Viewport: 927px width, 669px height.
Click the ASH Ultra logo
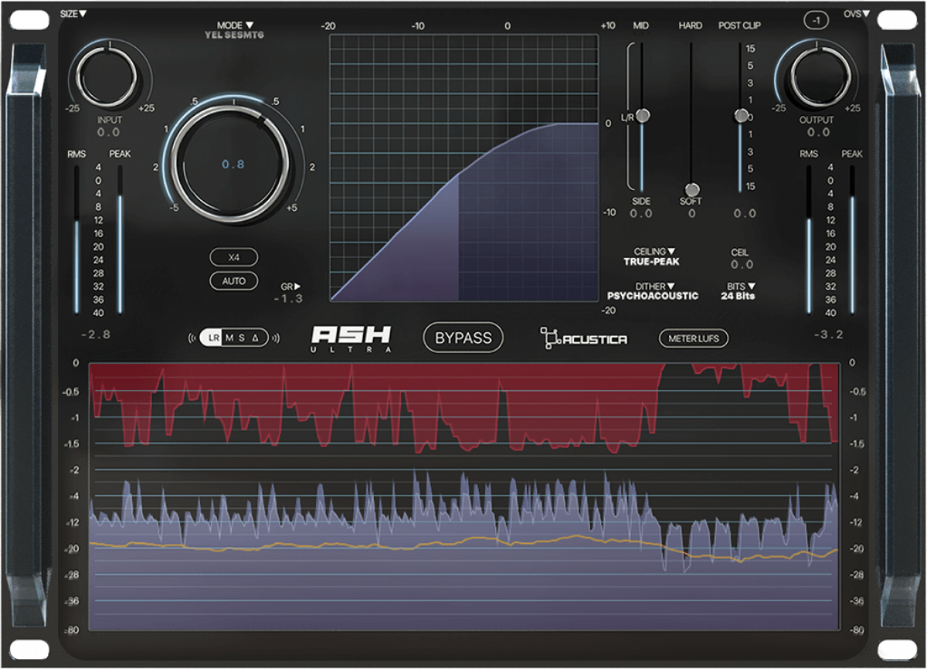click(351, 338)
